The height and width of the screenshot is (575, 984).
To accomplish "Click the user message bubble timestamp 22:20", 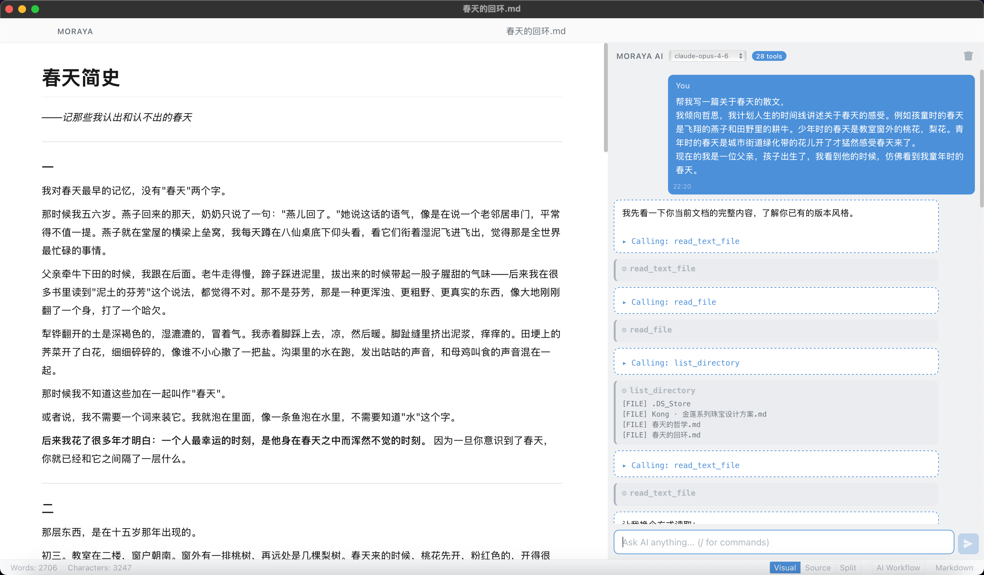I will pos(681,186).
